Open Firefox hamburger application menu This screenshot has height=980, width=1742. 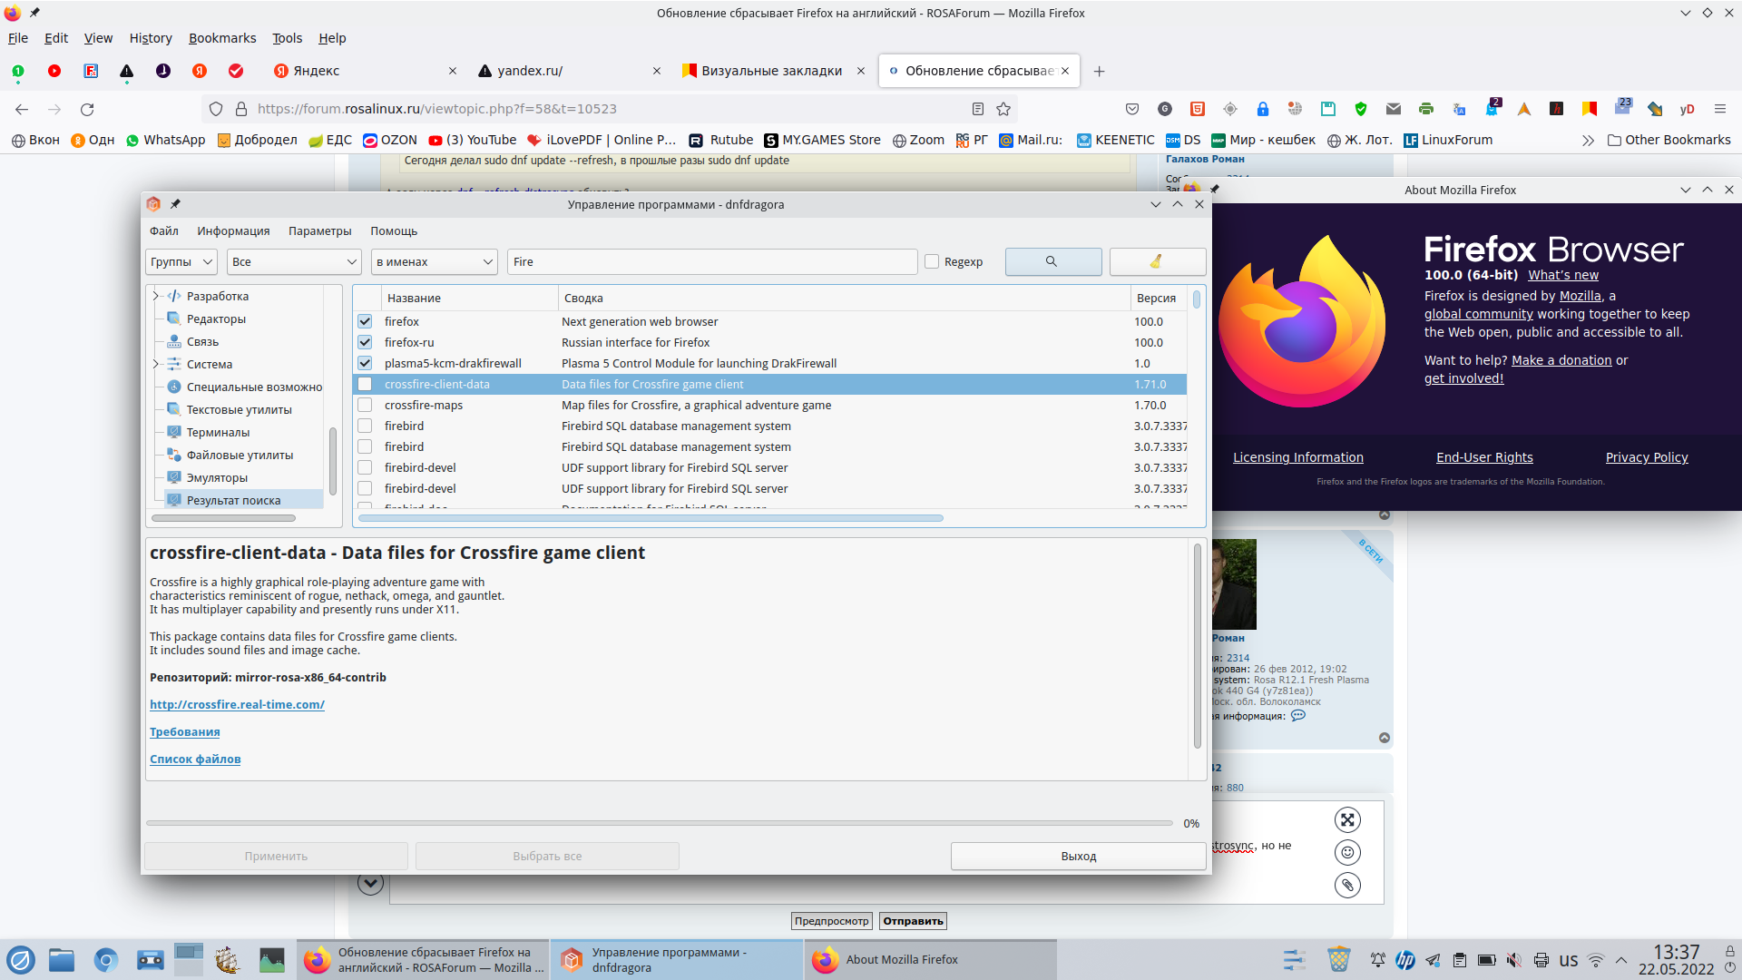(1719, 109)
